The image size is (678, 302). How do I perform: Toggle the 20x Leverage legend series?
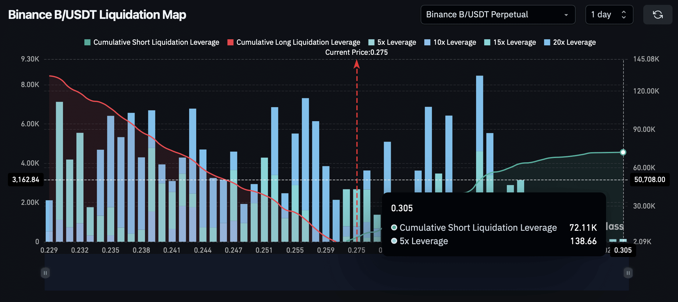coord(570,42)
